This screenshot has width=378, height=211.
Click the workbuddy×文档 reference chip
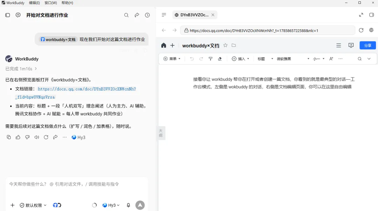coord(58,39)
